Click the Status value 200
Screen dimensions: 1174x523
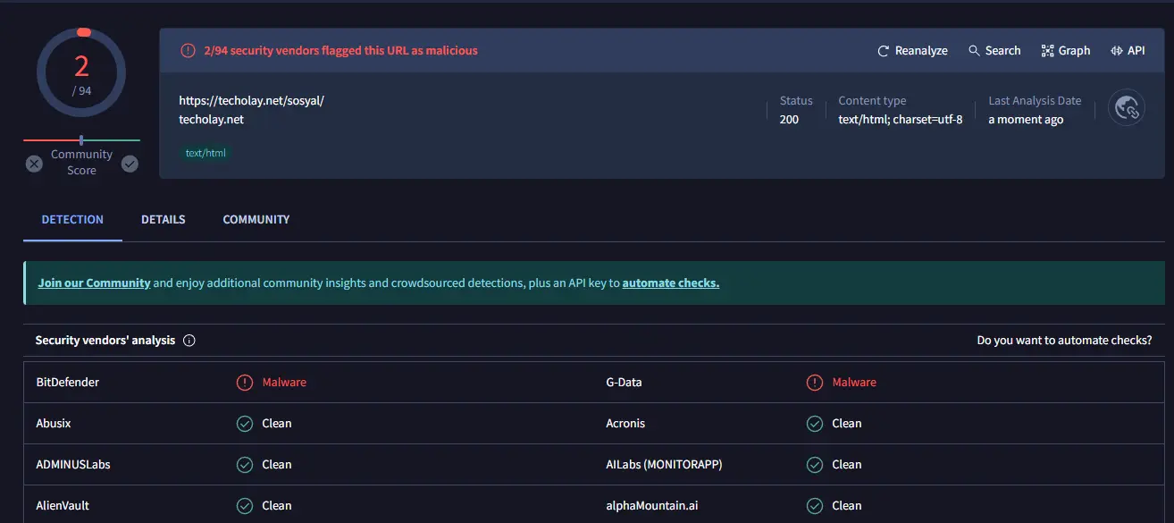789,119
